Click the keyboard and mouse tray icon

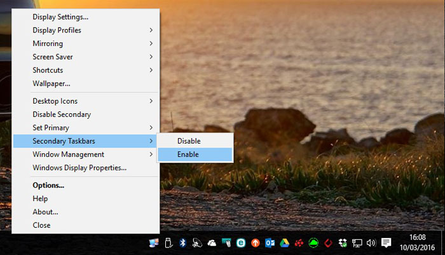pyautogui.click(x=226, y=243)
